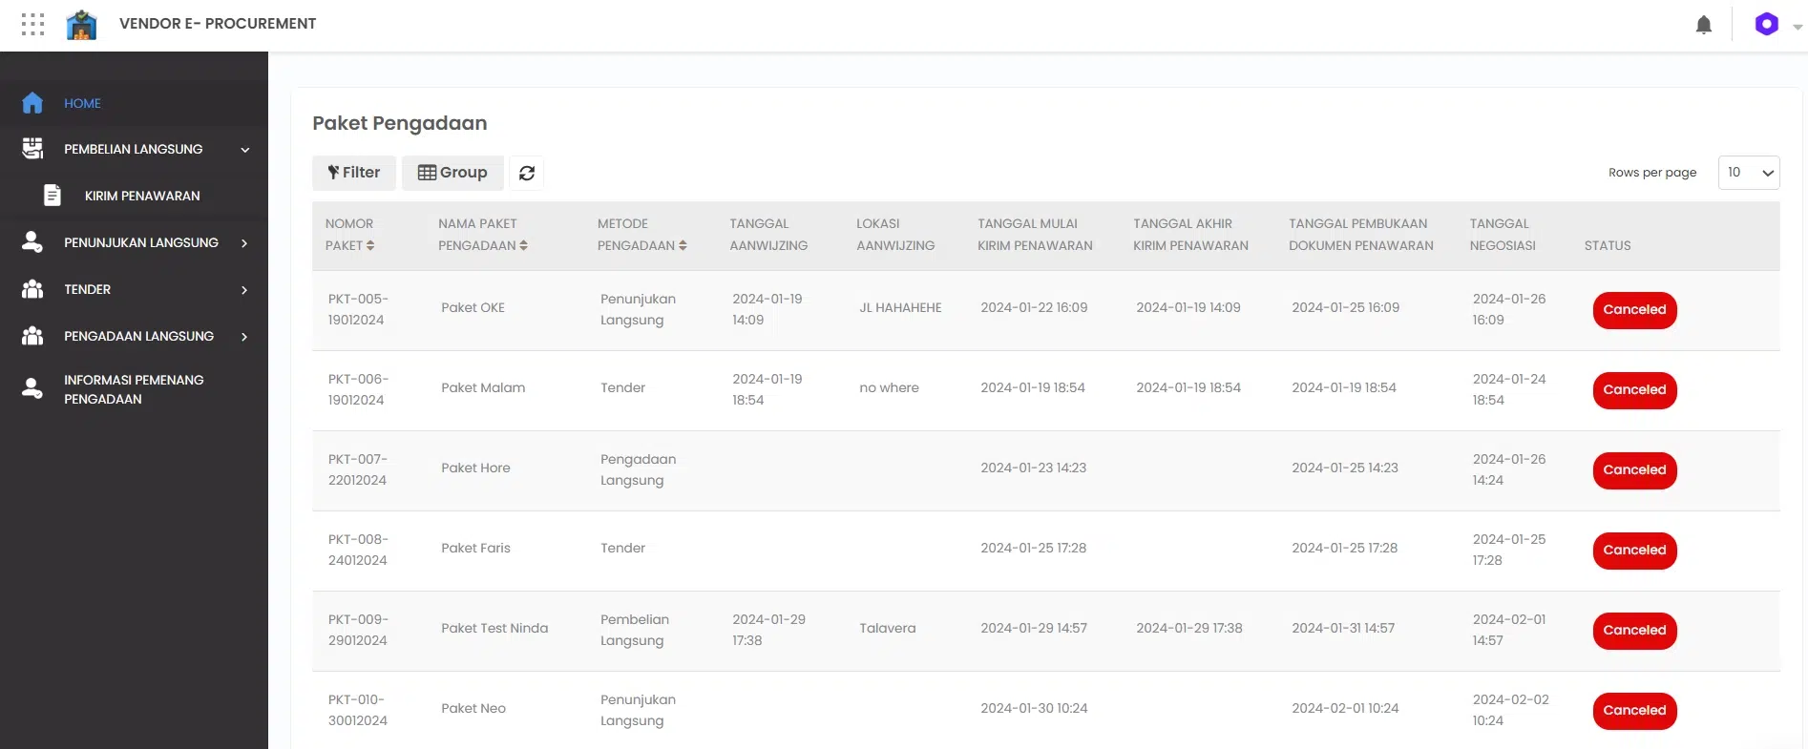Click the Filter button
Screen dimensions: 1808x749
pyautogui.click(x=354, y=173)
